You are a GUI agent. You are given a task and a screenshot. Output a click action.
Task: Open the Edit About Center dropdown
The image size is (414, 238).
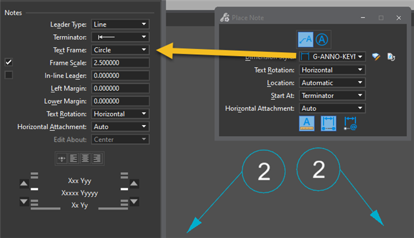tap(120, 139)
